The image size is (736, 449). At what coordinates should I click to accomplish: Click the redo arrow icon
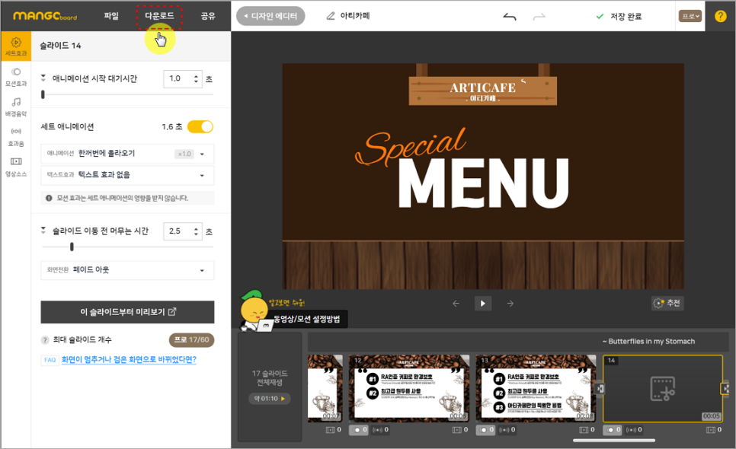click(539, 17)
